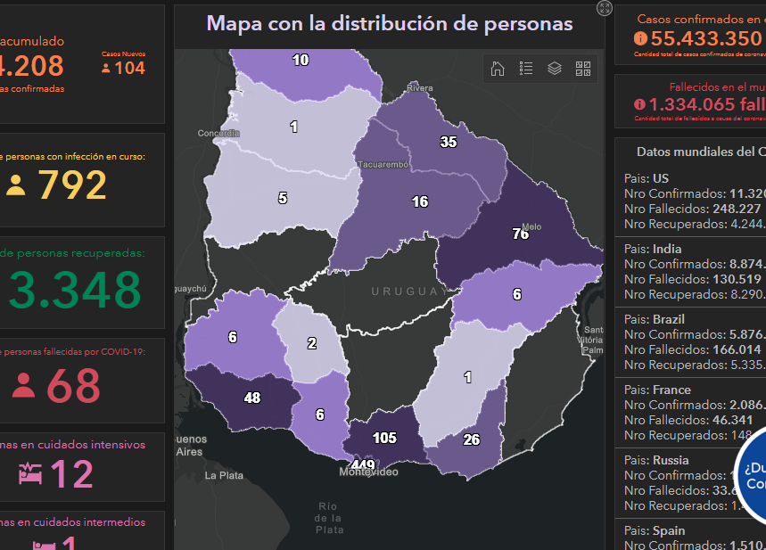This screenshot has height=550, width=766.
Task: Click the intensive care value 12
Action: (72, 473)
